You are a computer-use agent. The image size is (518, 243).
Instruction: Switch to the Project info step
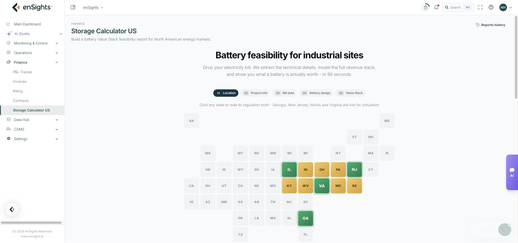click(255, 93)
